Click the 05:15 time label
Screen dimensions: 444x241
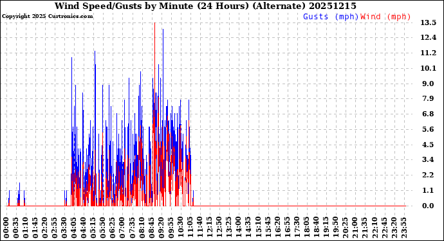93,228
